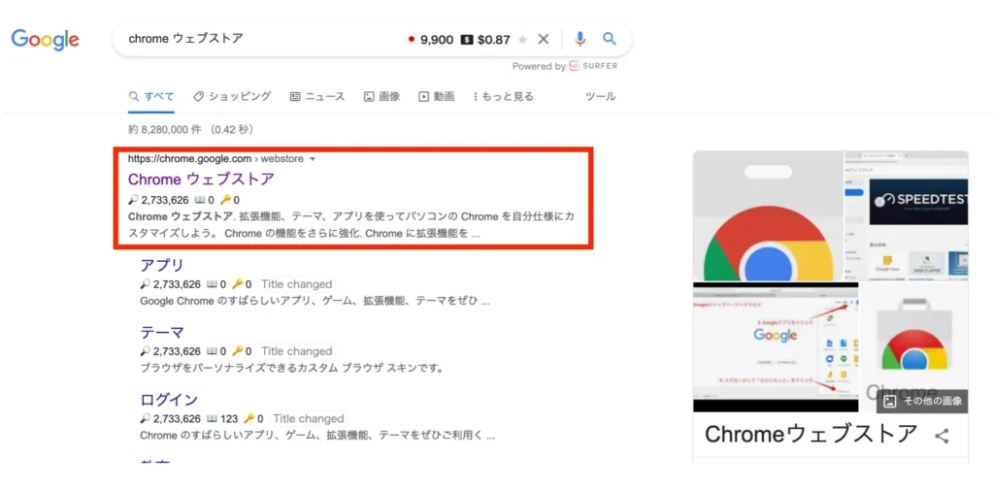Open the もっと見る menu

[504, 96]
